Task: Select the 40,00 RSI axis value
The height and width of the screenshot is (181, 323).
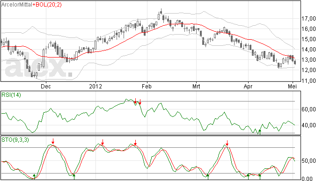Action: click(x=309, y=125)
